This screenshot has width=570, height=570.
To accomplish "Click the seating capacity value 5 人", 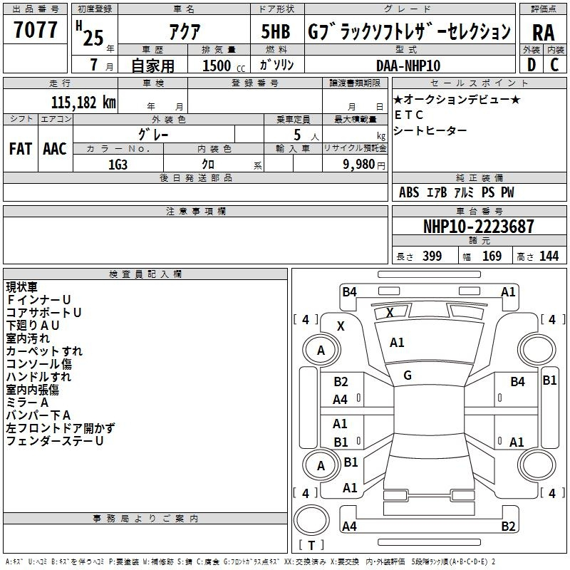I will click(x=306, y=135).
